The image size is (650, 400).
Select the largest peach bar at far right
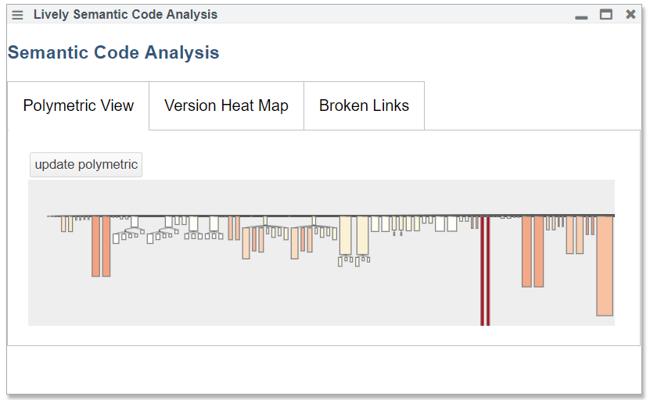pyautogui.click(x=604, y=266)
